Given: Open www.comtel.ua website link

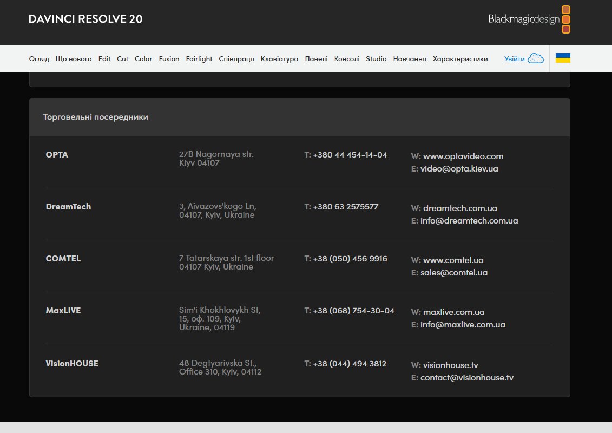Looking at the screenshot, I should pos(453,260).
